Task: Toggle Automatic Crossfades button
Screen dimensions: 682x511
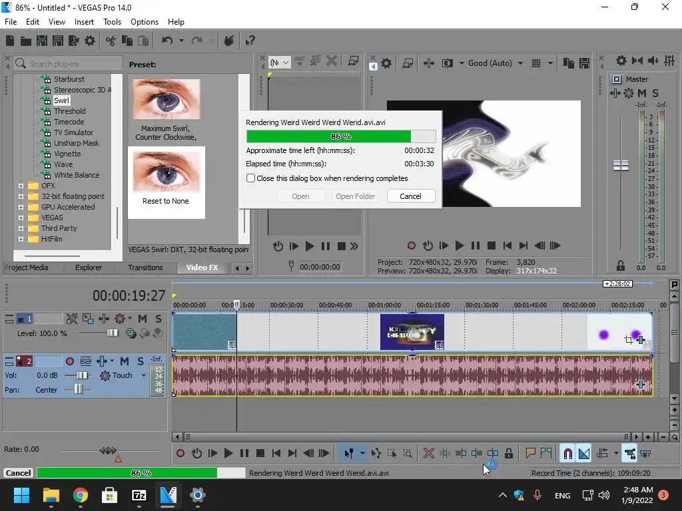Action: 584,454
